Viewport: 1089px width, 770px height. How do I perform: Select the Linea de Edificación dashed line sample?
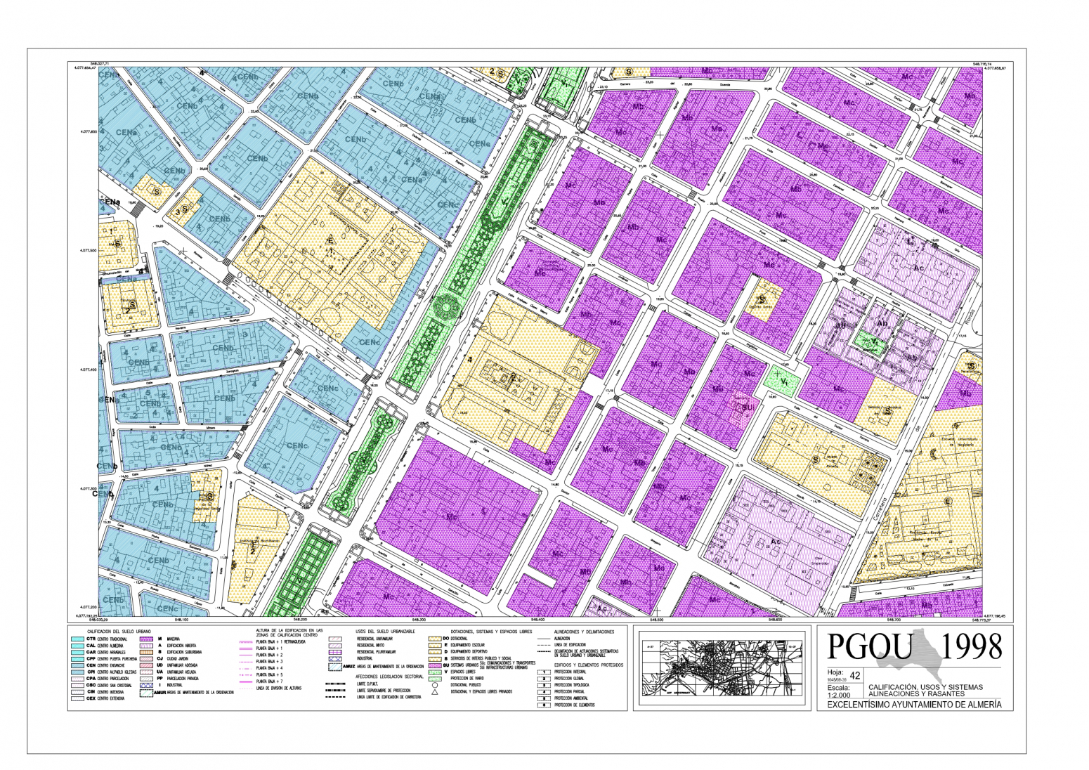tap(544, 645)
